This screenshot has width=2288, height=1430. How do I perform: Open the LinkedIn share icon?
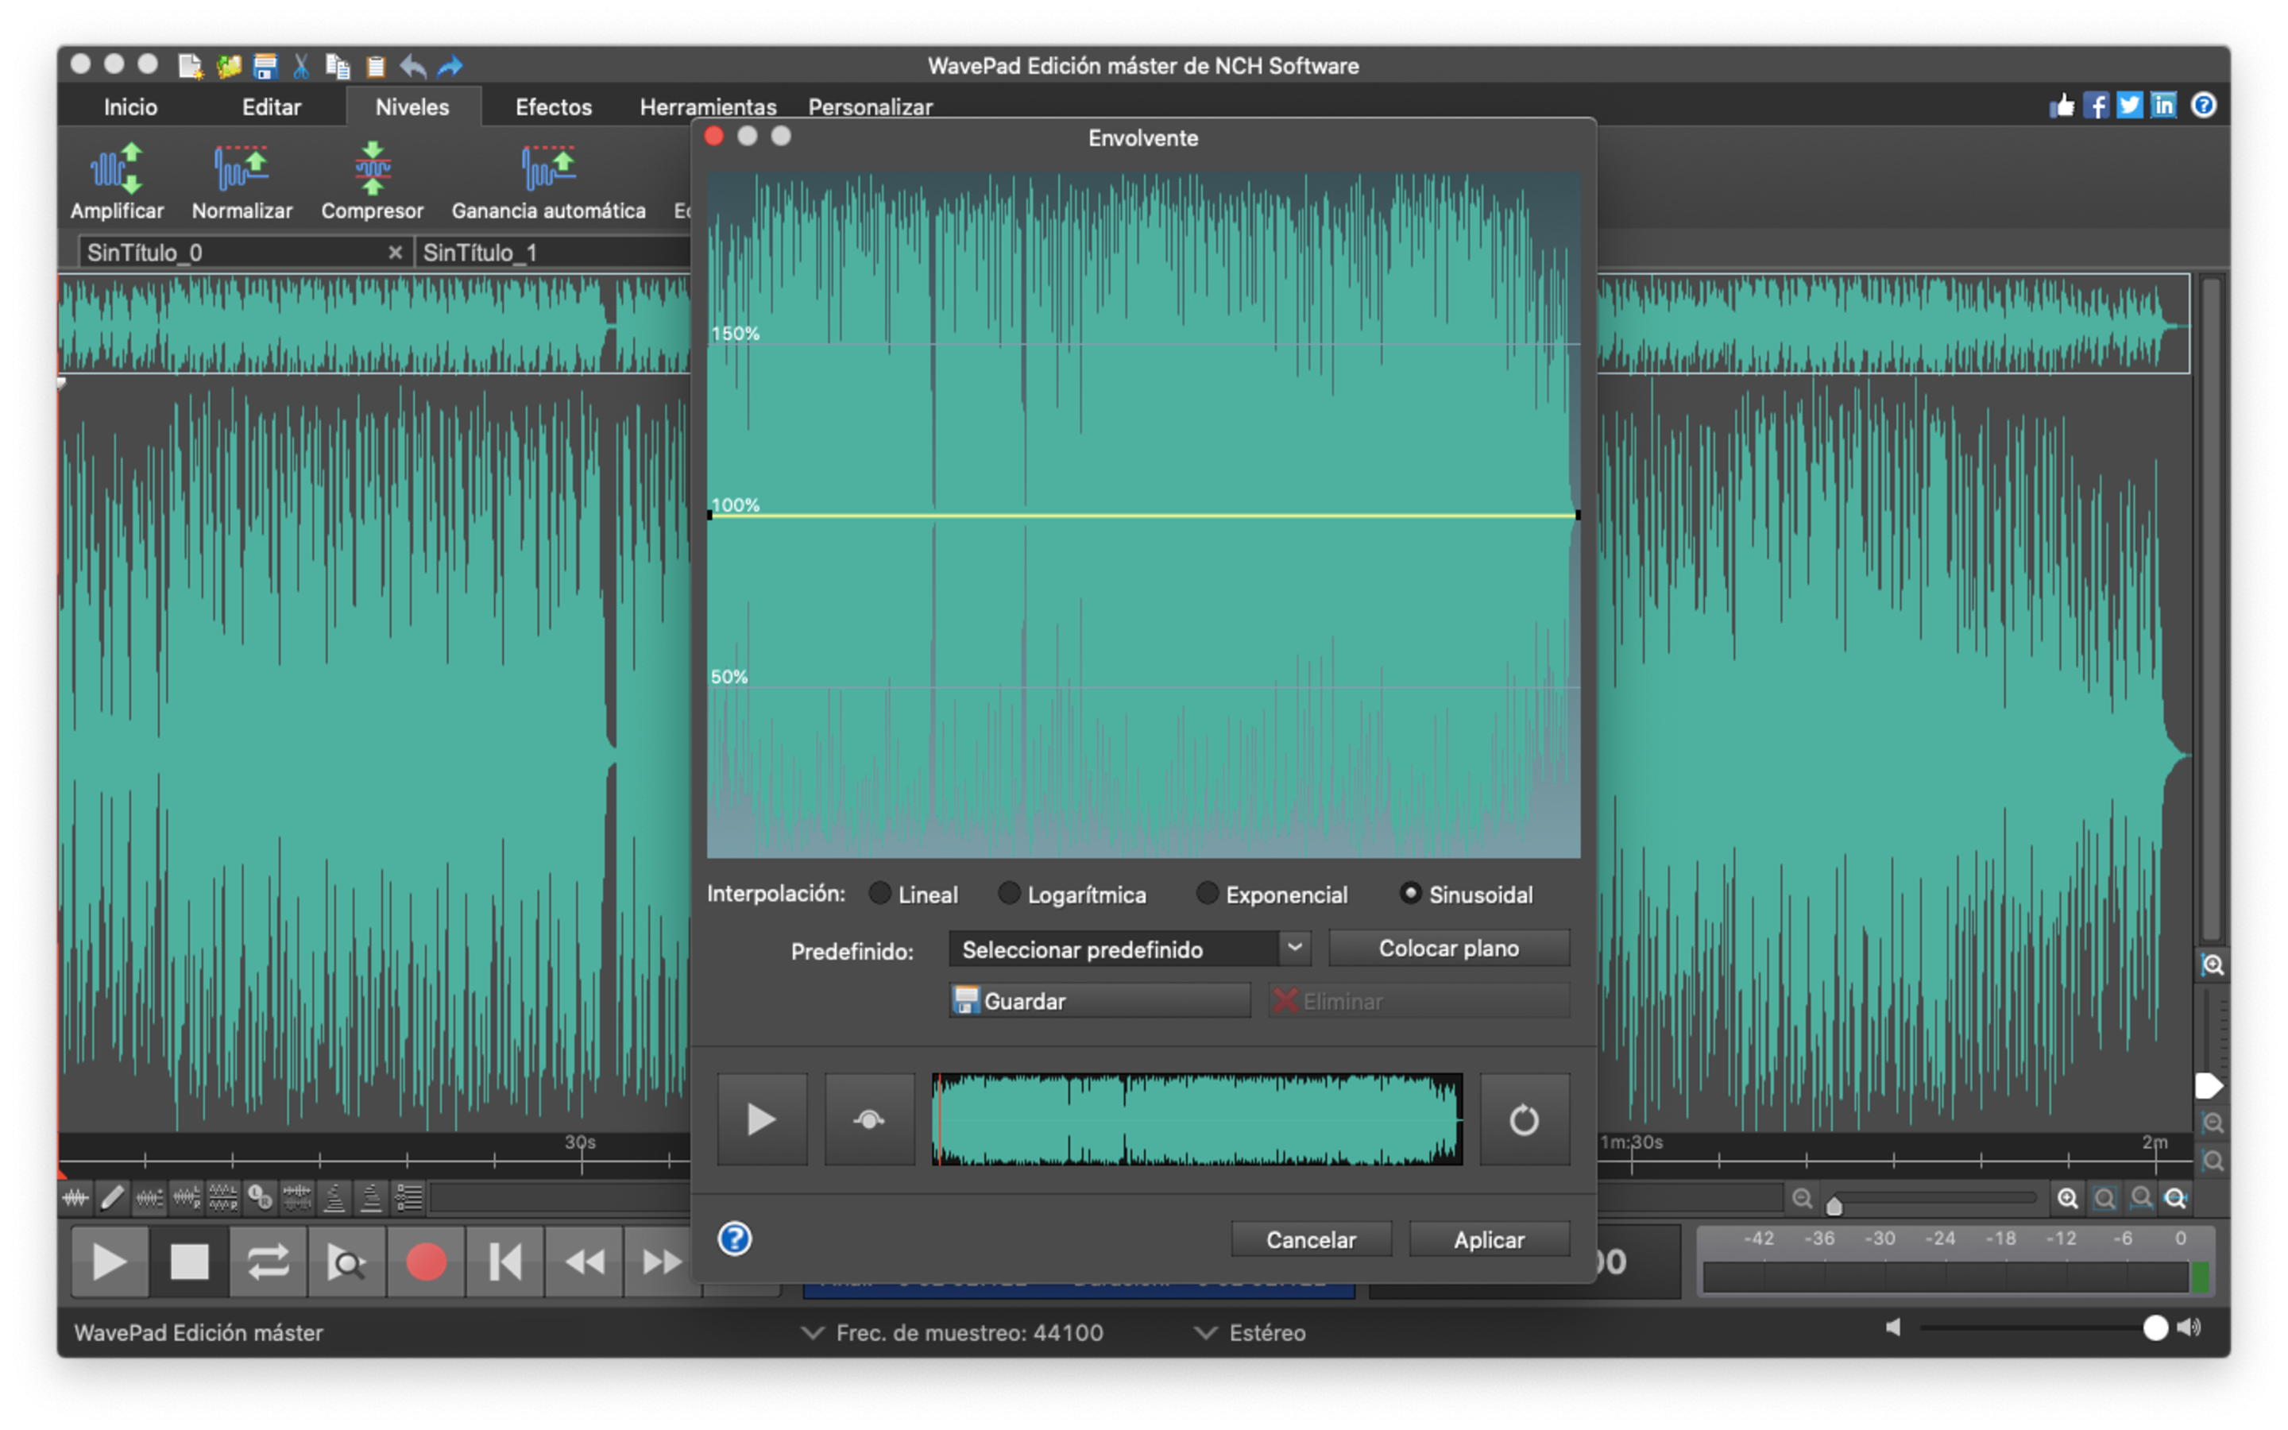point(2163,105)
